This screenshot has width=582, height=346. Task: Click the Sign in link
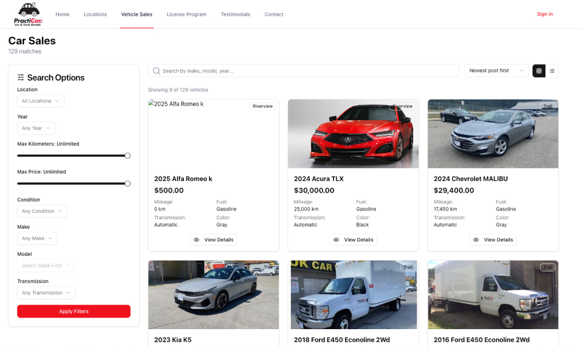point(545,14)
